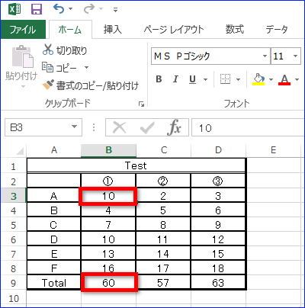Switch to the 挿入 ribbon tab
The image size is (305, 308).
(x=112, y=30)
